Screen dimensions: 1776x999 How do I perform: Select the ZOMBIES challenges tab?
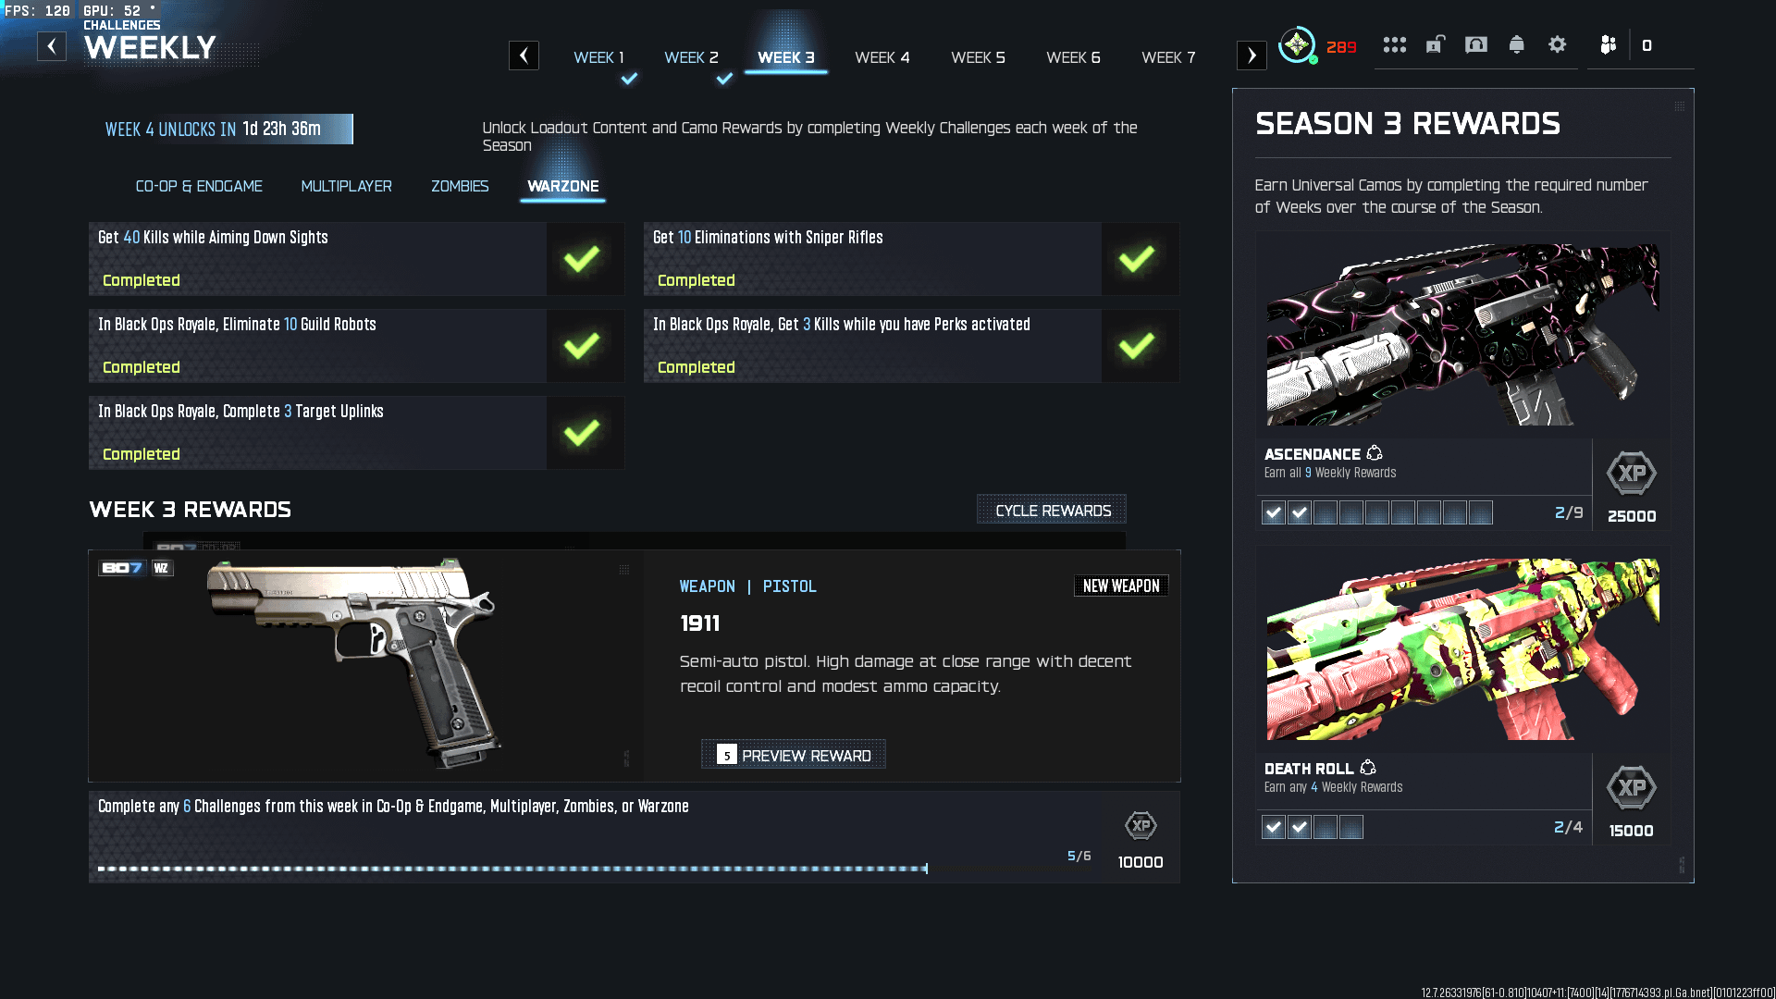(460, 186)
